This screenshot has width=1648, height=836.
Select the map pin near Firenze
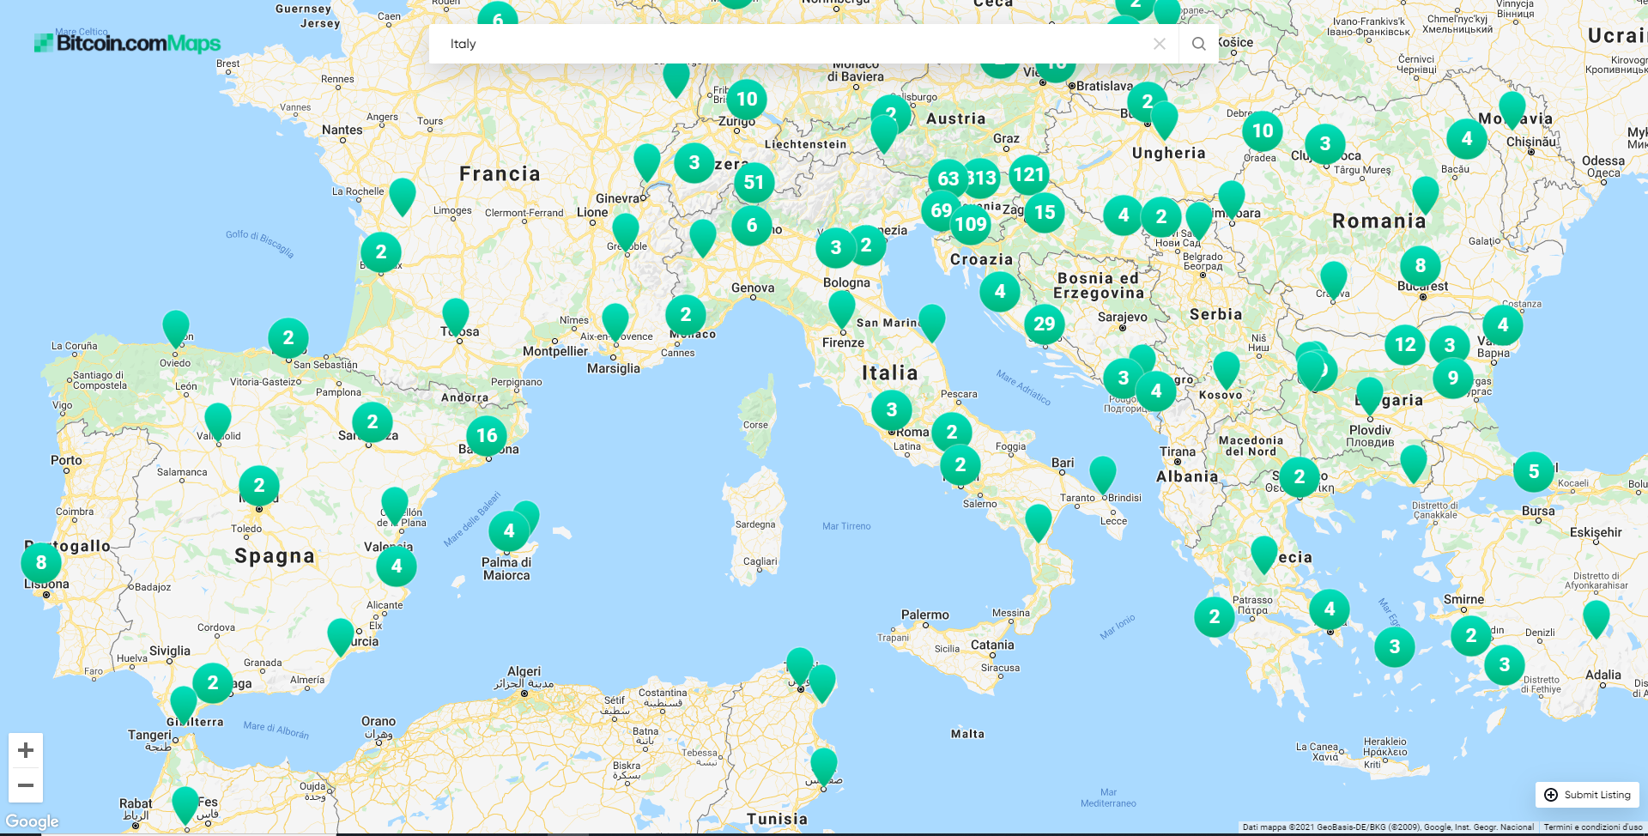coord(842,308)
